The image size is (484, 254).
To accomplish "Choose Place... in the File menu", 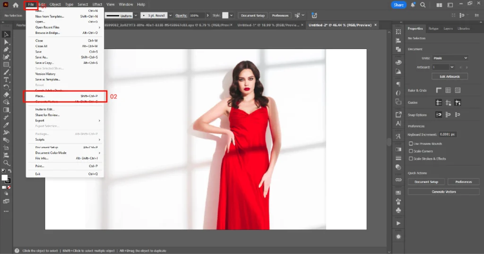I will 65,96.
